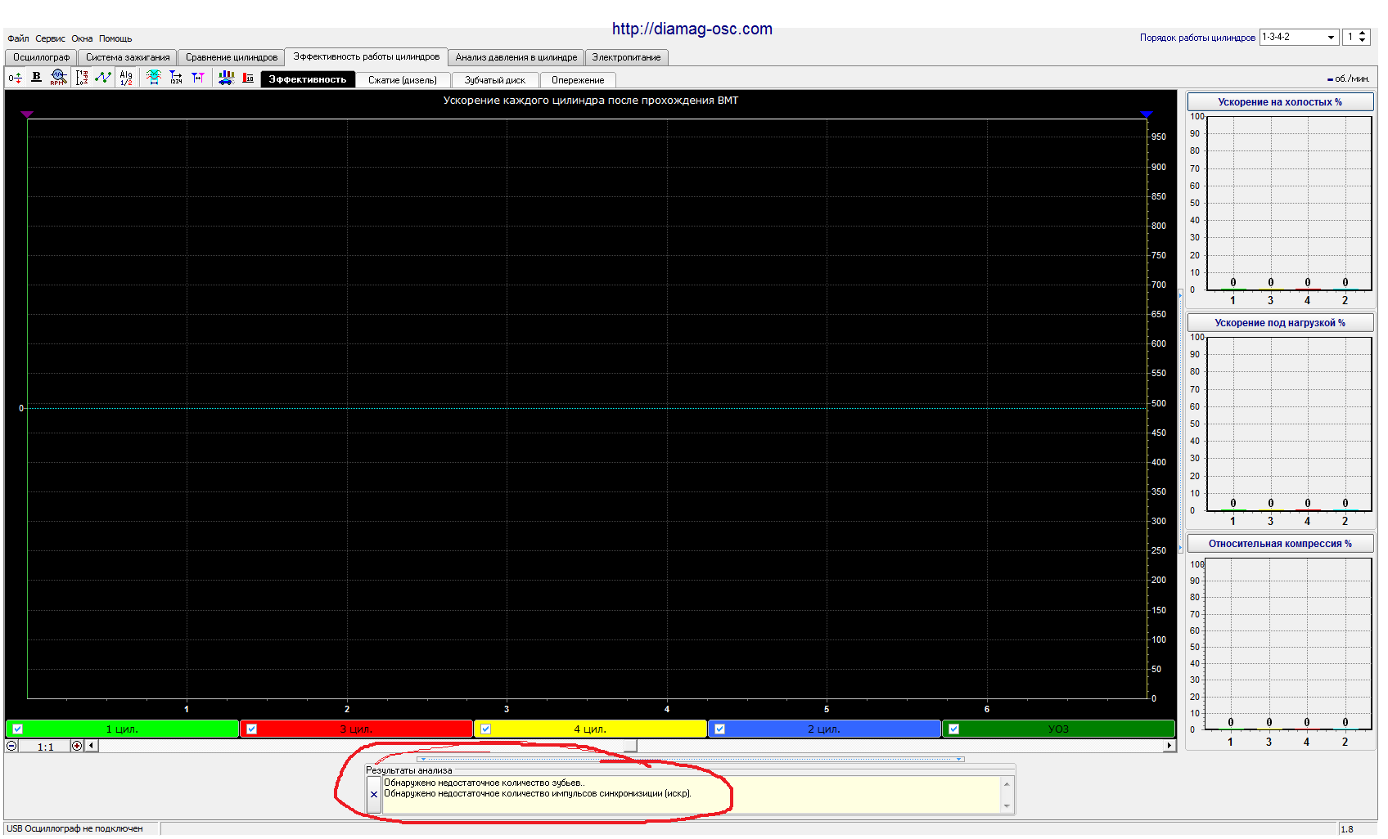This screenshot has width=1388, height=839.
Task: Select the Сжатие (дизель) sub-tab
Action: pos(403,80)
